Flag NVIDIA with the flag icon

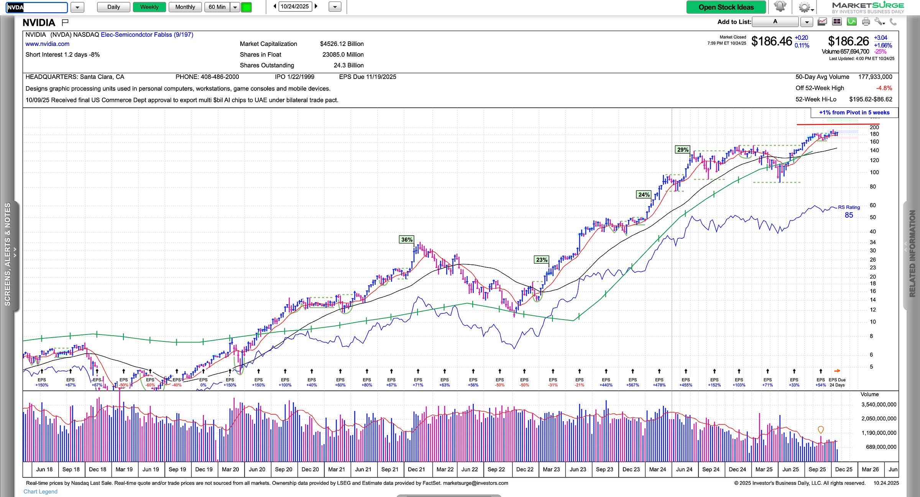[65, 23]
